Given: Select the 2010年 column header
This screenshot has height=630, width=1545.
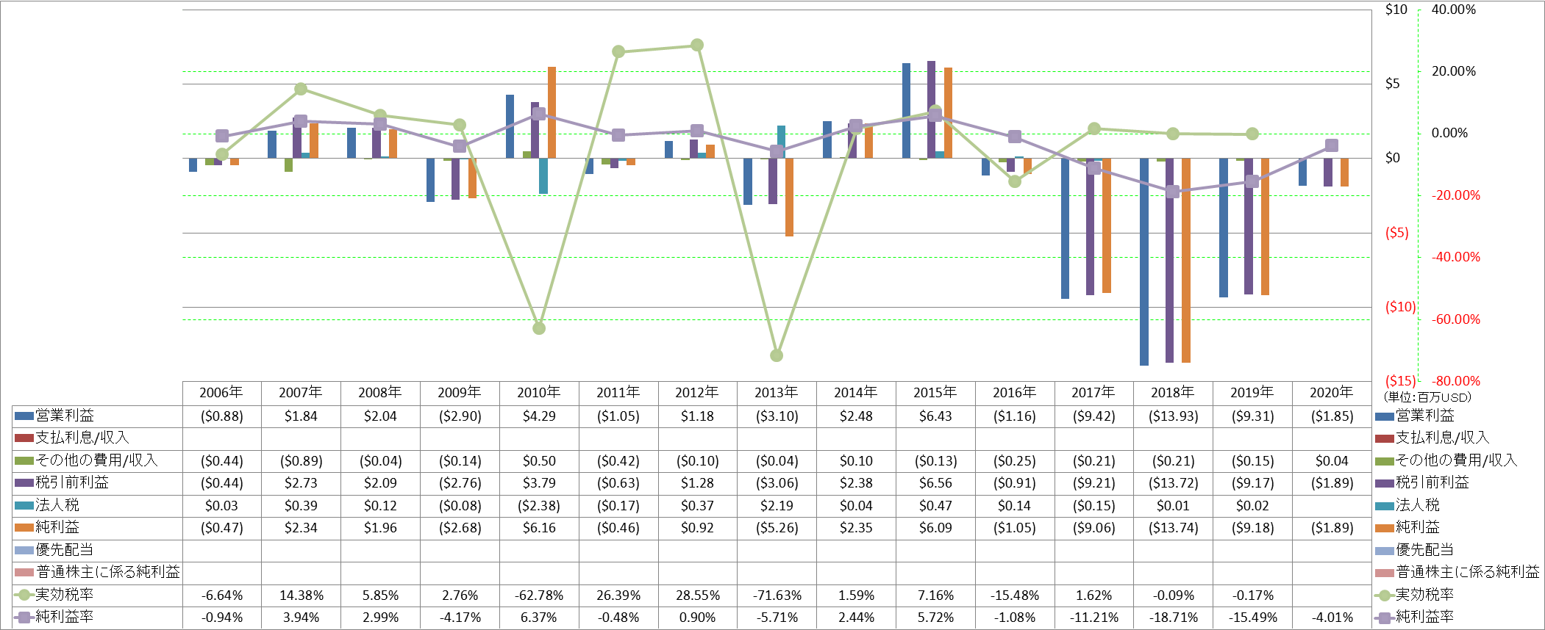Looking at the screenshot, I should pyautogui.click(x=539, y=393).
